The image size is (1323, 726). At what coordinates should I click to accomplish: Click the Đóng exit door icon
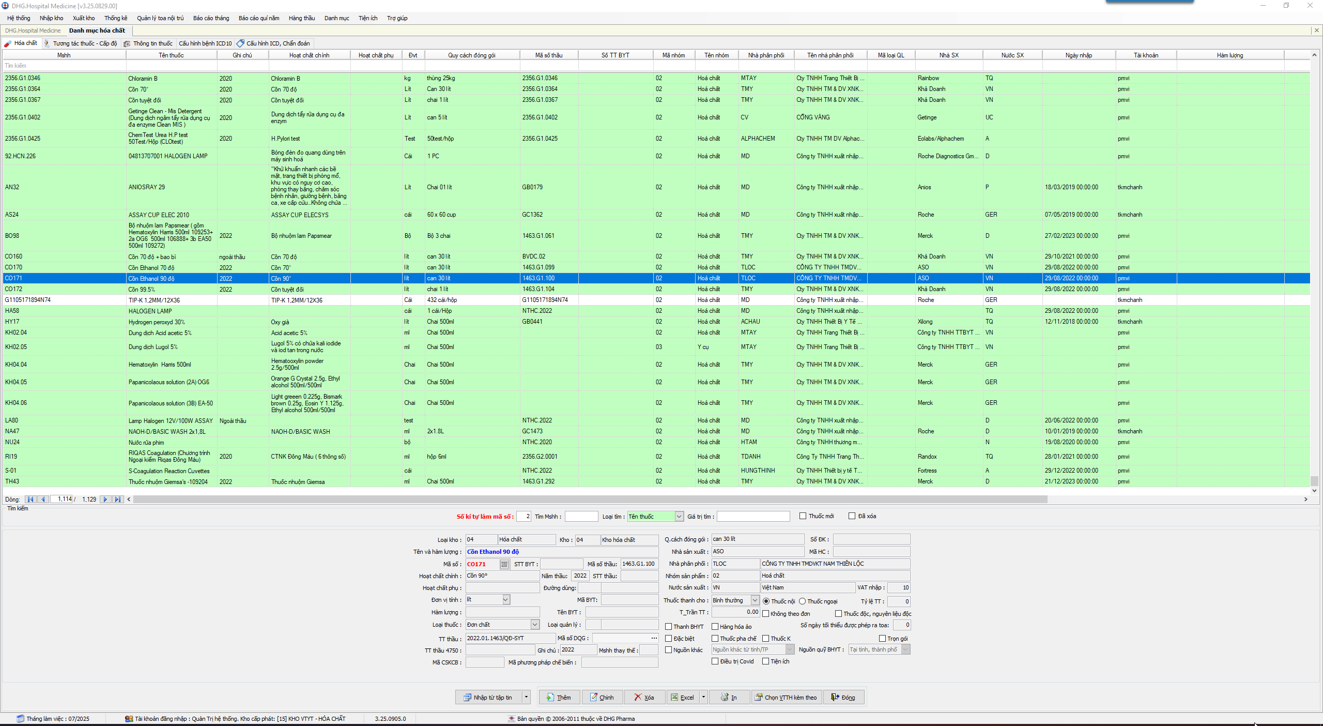(835, 697)
